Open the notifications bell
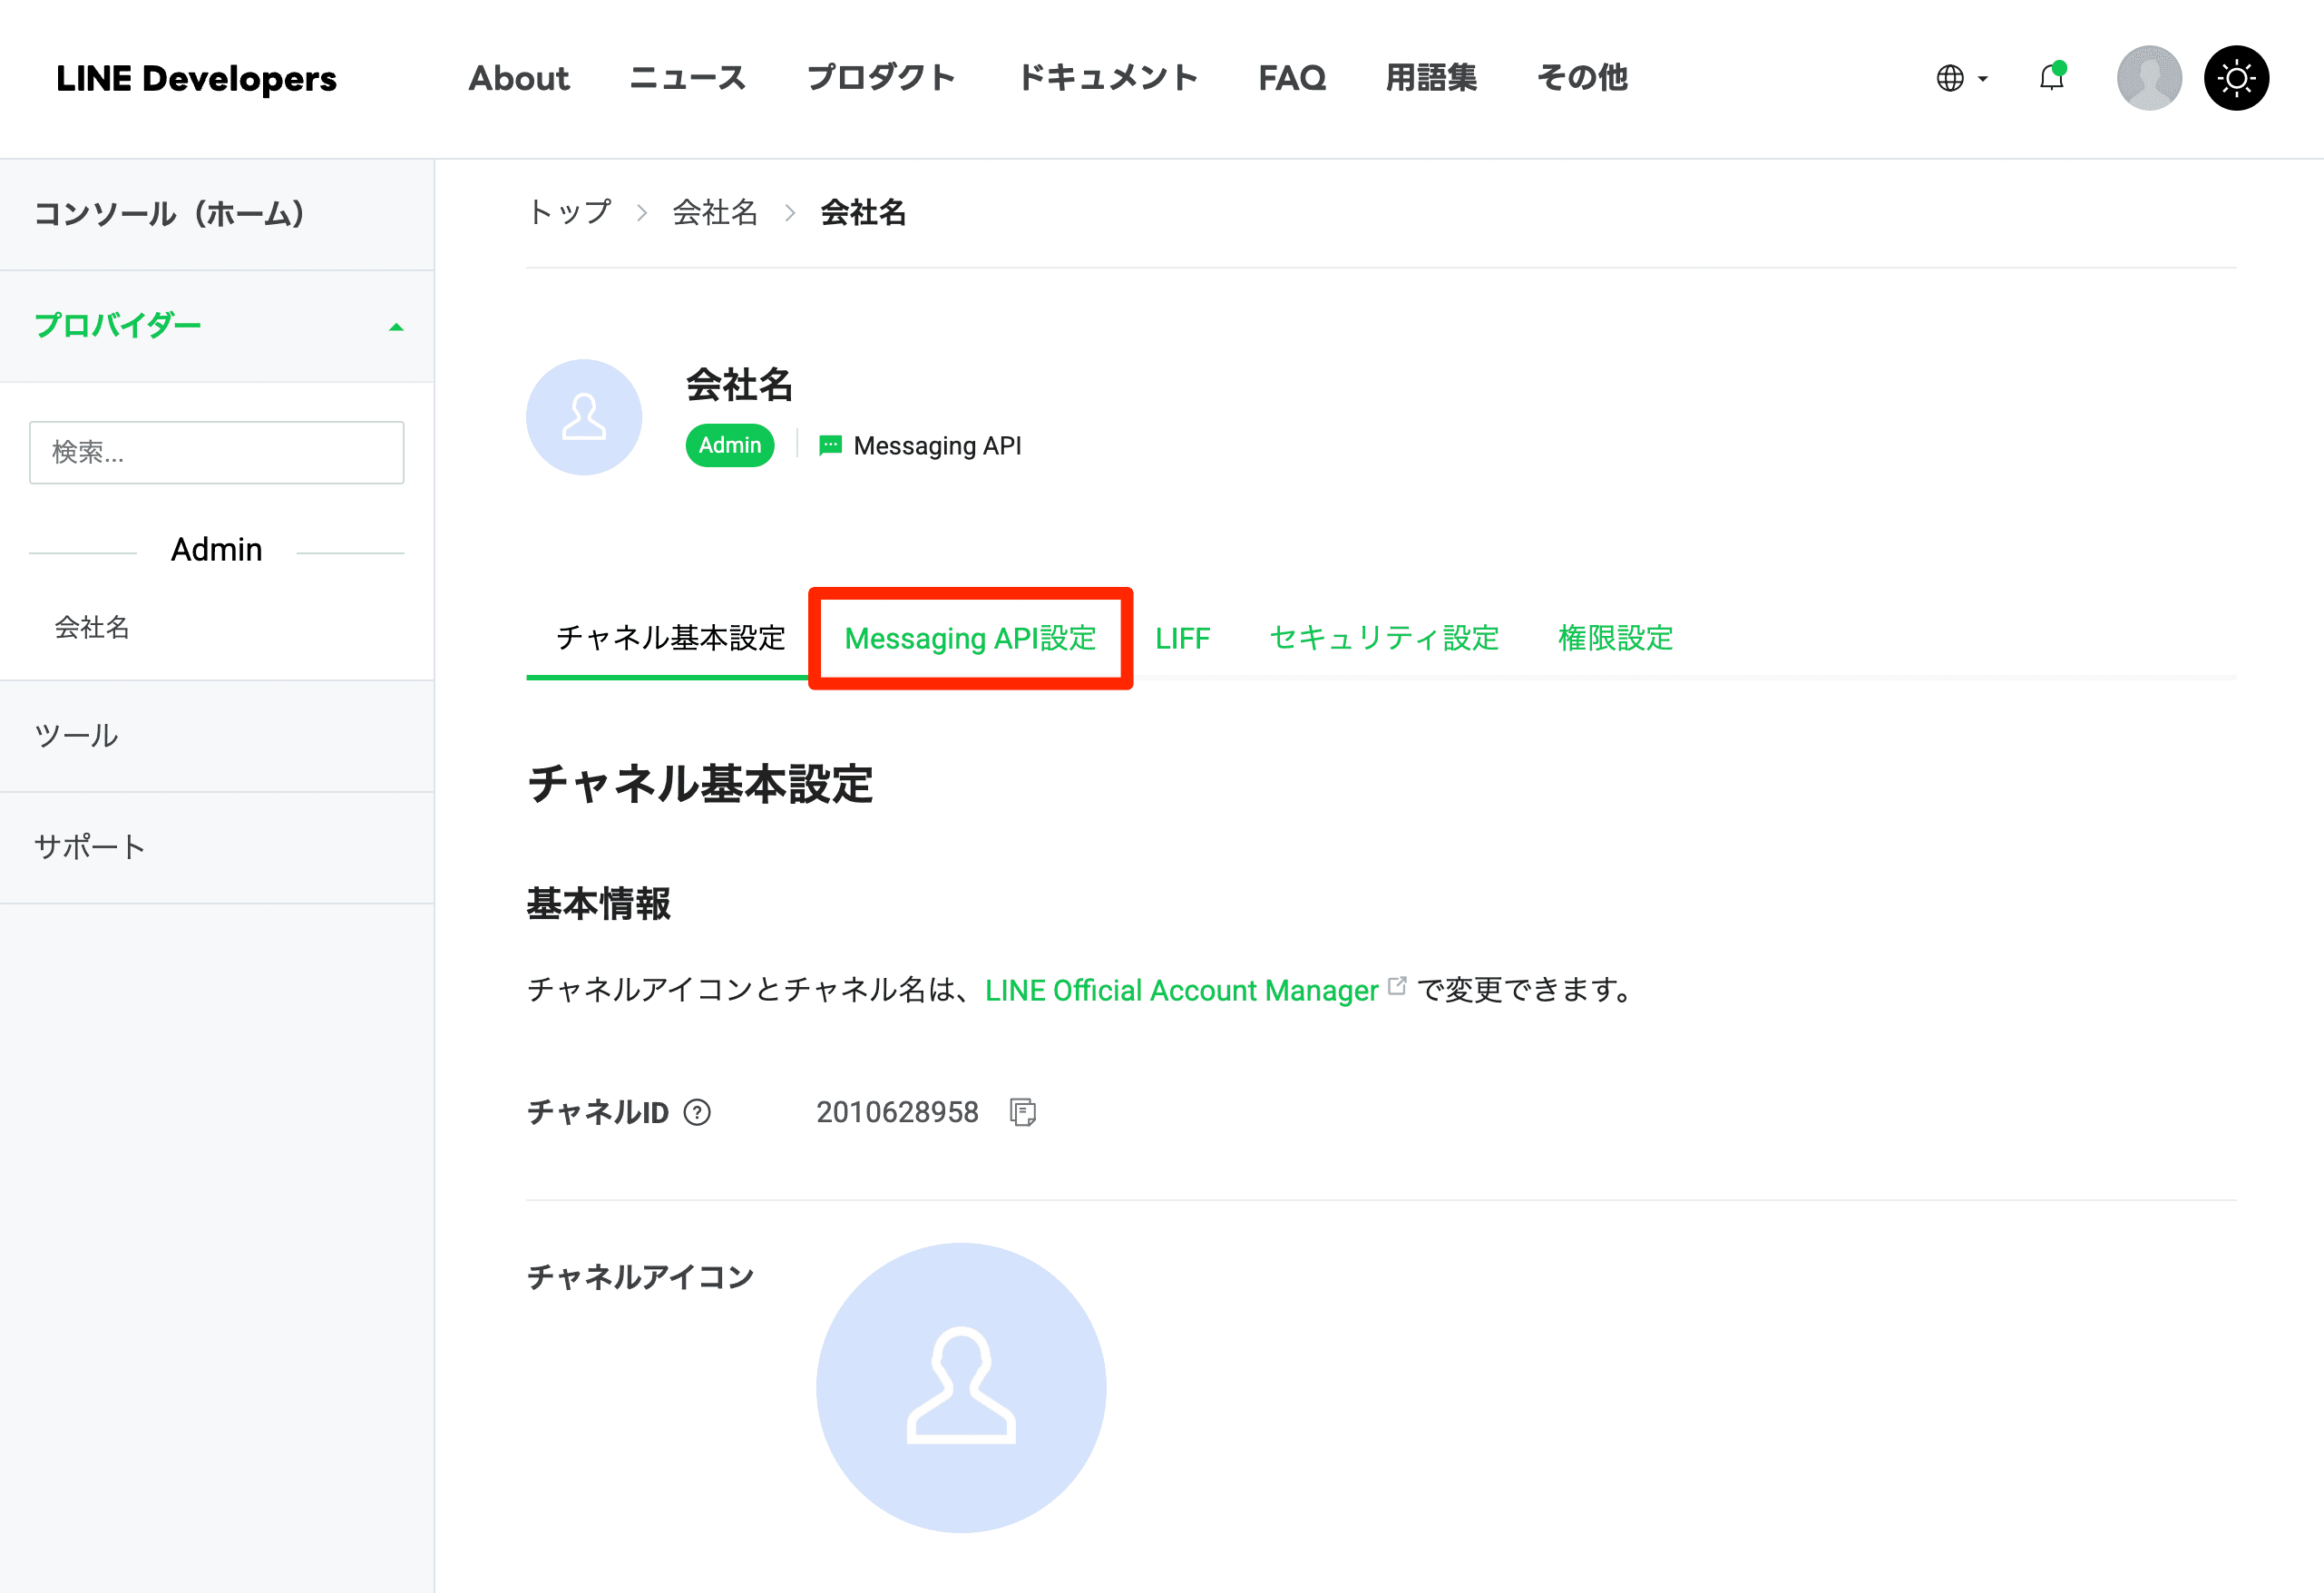The image size is (2324, 1593). tap(2052, 77)
